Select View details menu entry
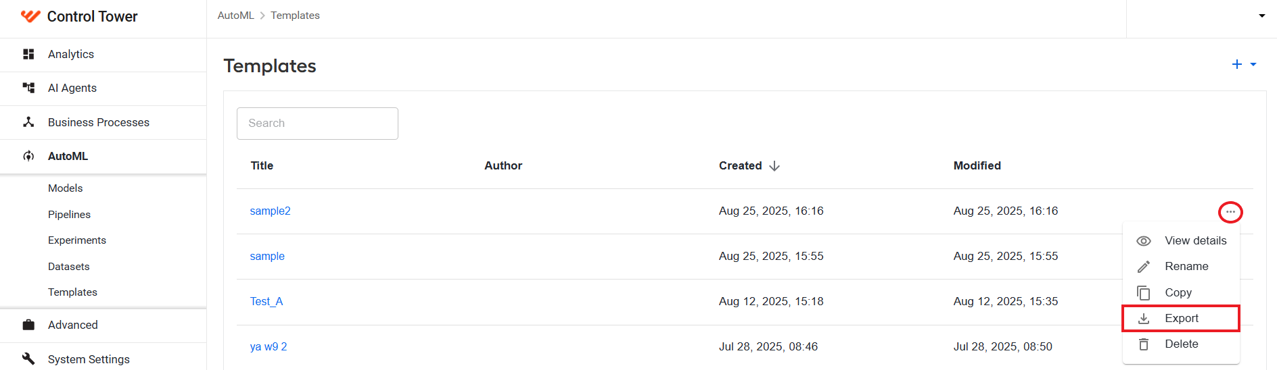 coord(1181,240)
